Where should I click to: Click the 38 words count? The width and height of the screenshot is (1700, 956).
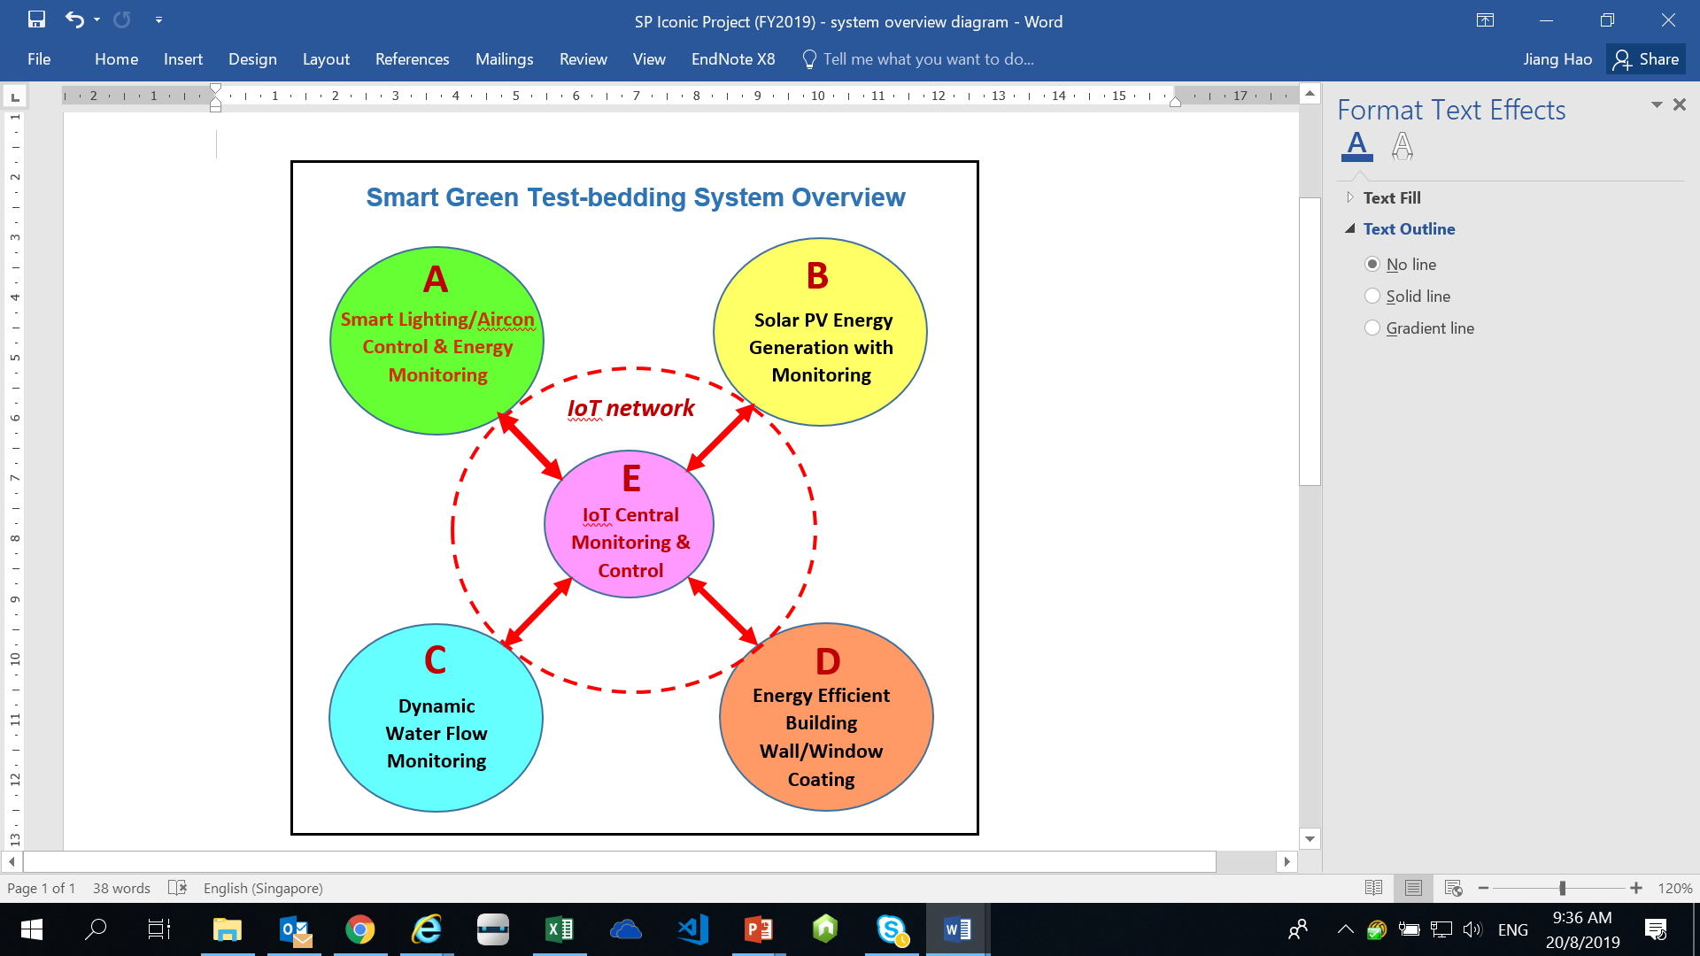click(x=121, y=888)
